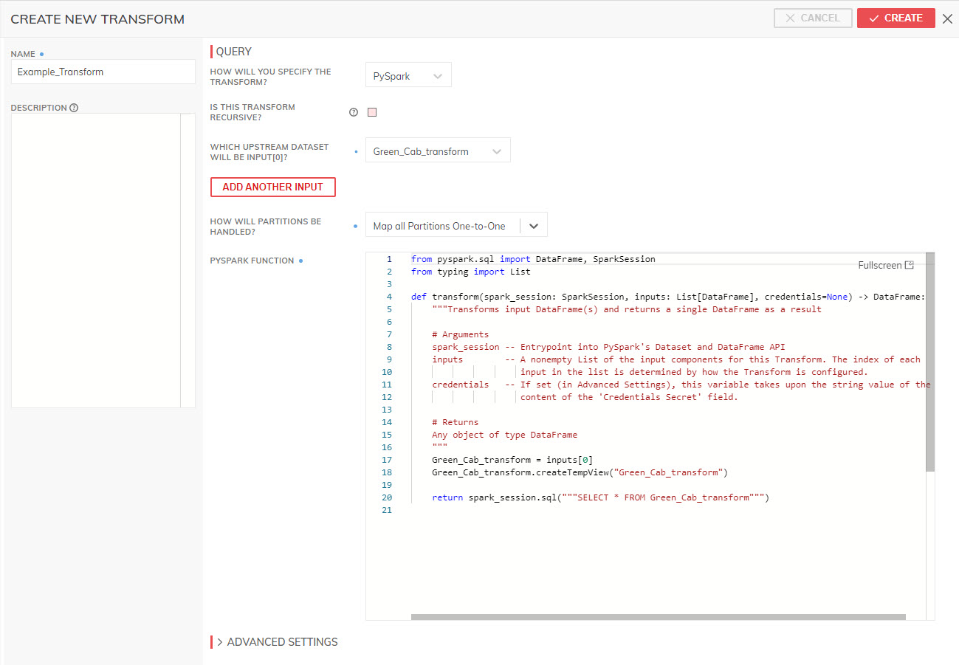959x665 pixels.
Task: Click the Description help question icon
Action: pos(74,108)
